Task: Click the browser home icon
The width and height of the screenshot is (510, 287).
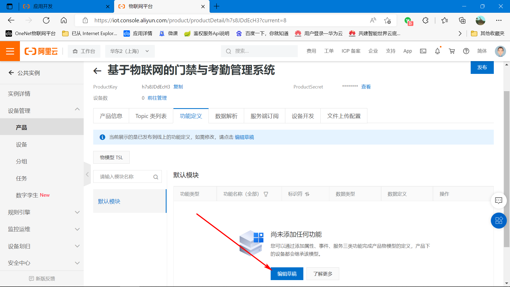Action: [64, 20]
